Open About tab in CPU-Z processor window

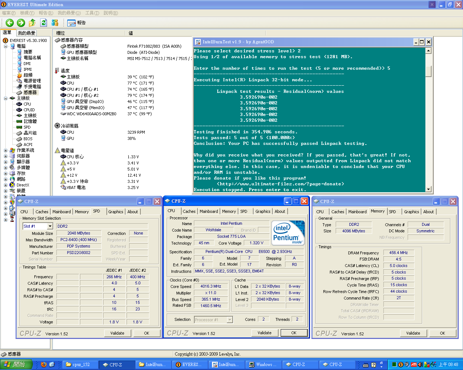[x=280, y=211]
